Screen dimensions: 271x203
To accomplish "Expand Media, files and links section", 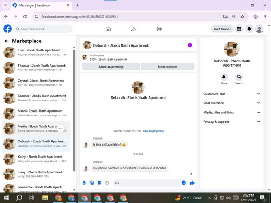I will coord(231,112).
